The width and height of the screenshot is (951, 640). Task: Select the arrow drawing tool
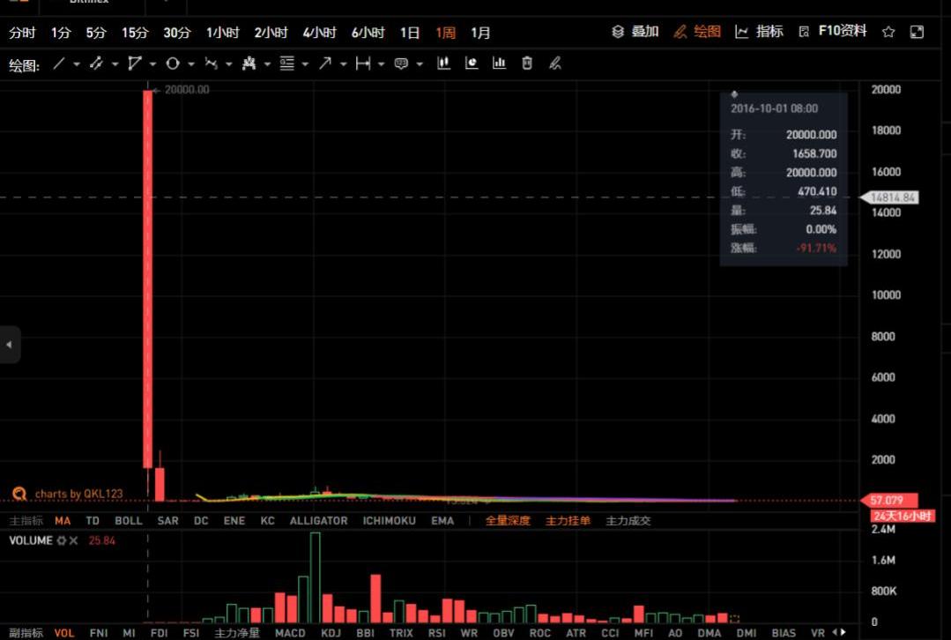pyautogui.click(x=325, y=63)
